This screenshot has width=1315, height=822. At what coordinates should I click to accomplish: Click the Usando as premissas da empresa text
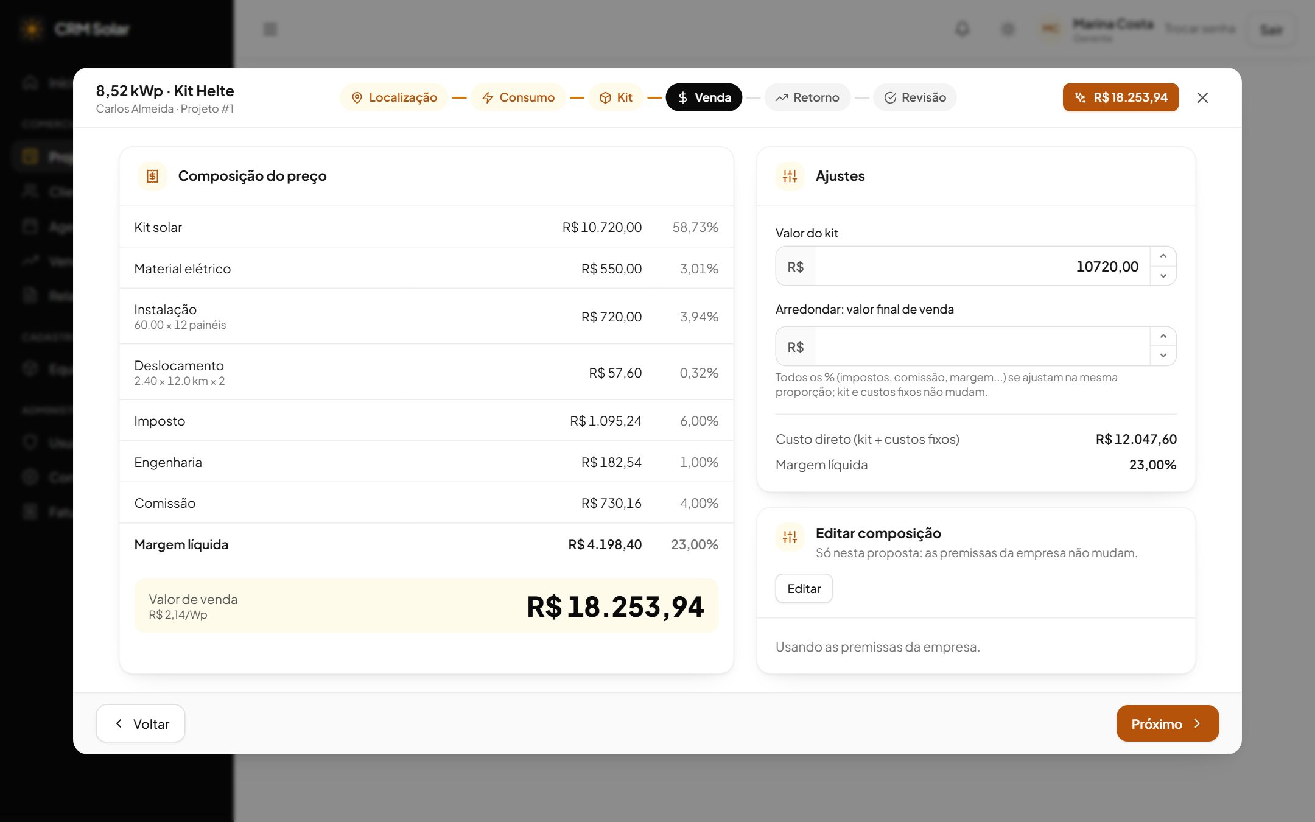pos(877,647)
